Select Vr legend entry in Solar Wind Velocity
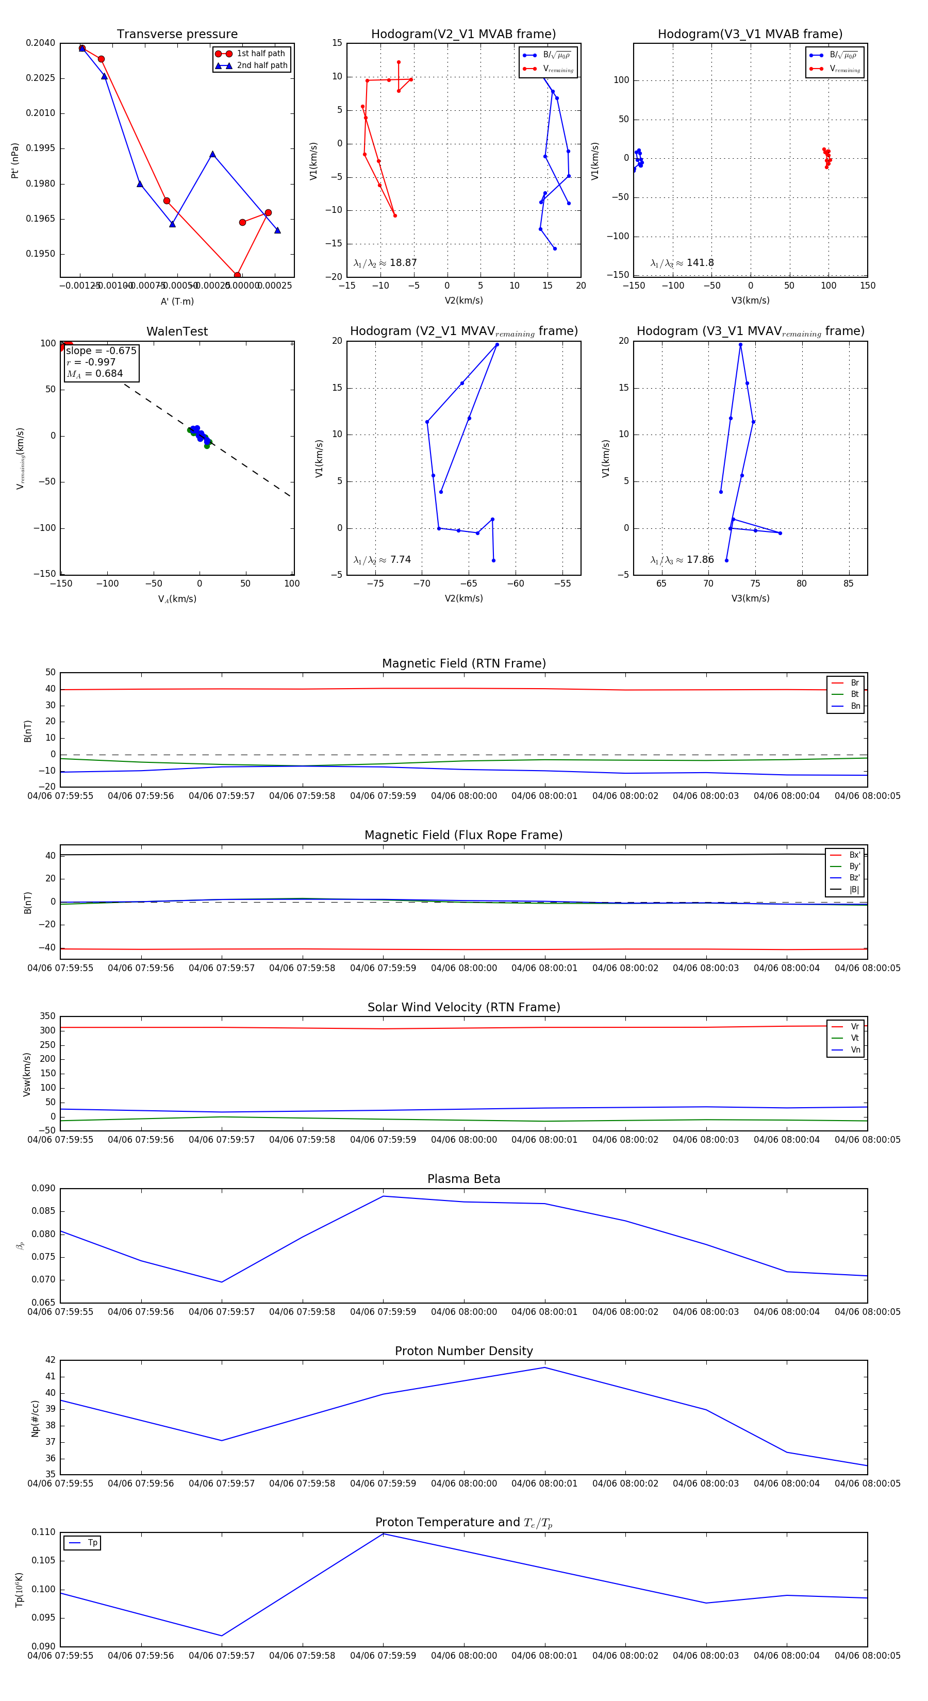 tap(846, 1027)
